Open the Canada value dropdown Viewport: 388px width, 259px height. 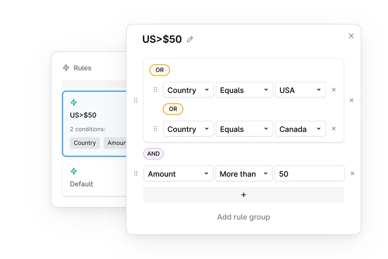(x=300, y=129)
